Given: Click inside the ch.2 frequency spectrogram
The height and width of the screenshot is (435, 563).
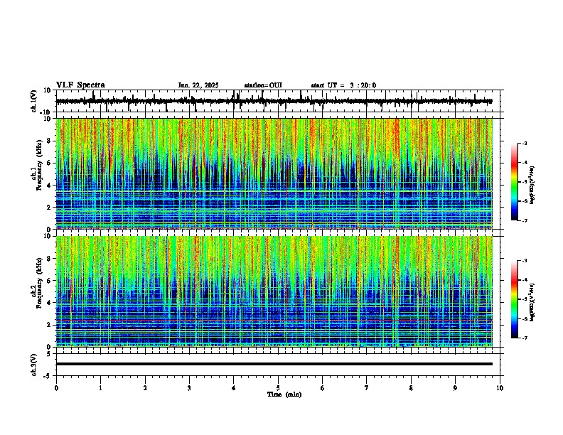Looking at the screenshot, I should click(x=274, y=291).
